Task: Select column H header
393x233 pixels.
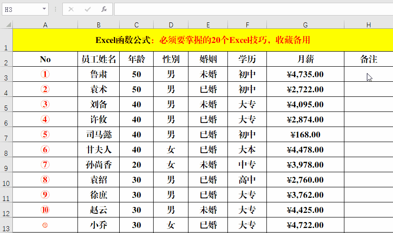Action: 368,25
